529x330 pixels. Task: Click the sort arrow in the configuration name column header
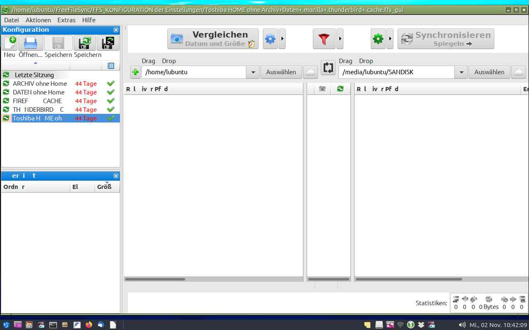(36, 63)
